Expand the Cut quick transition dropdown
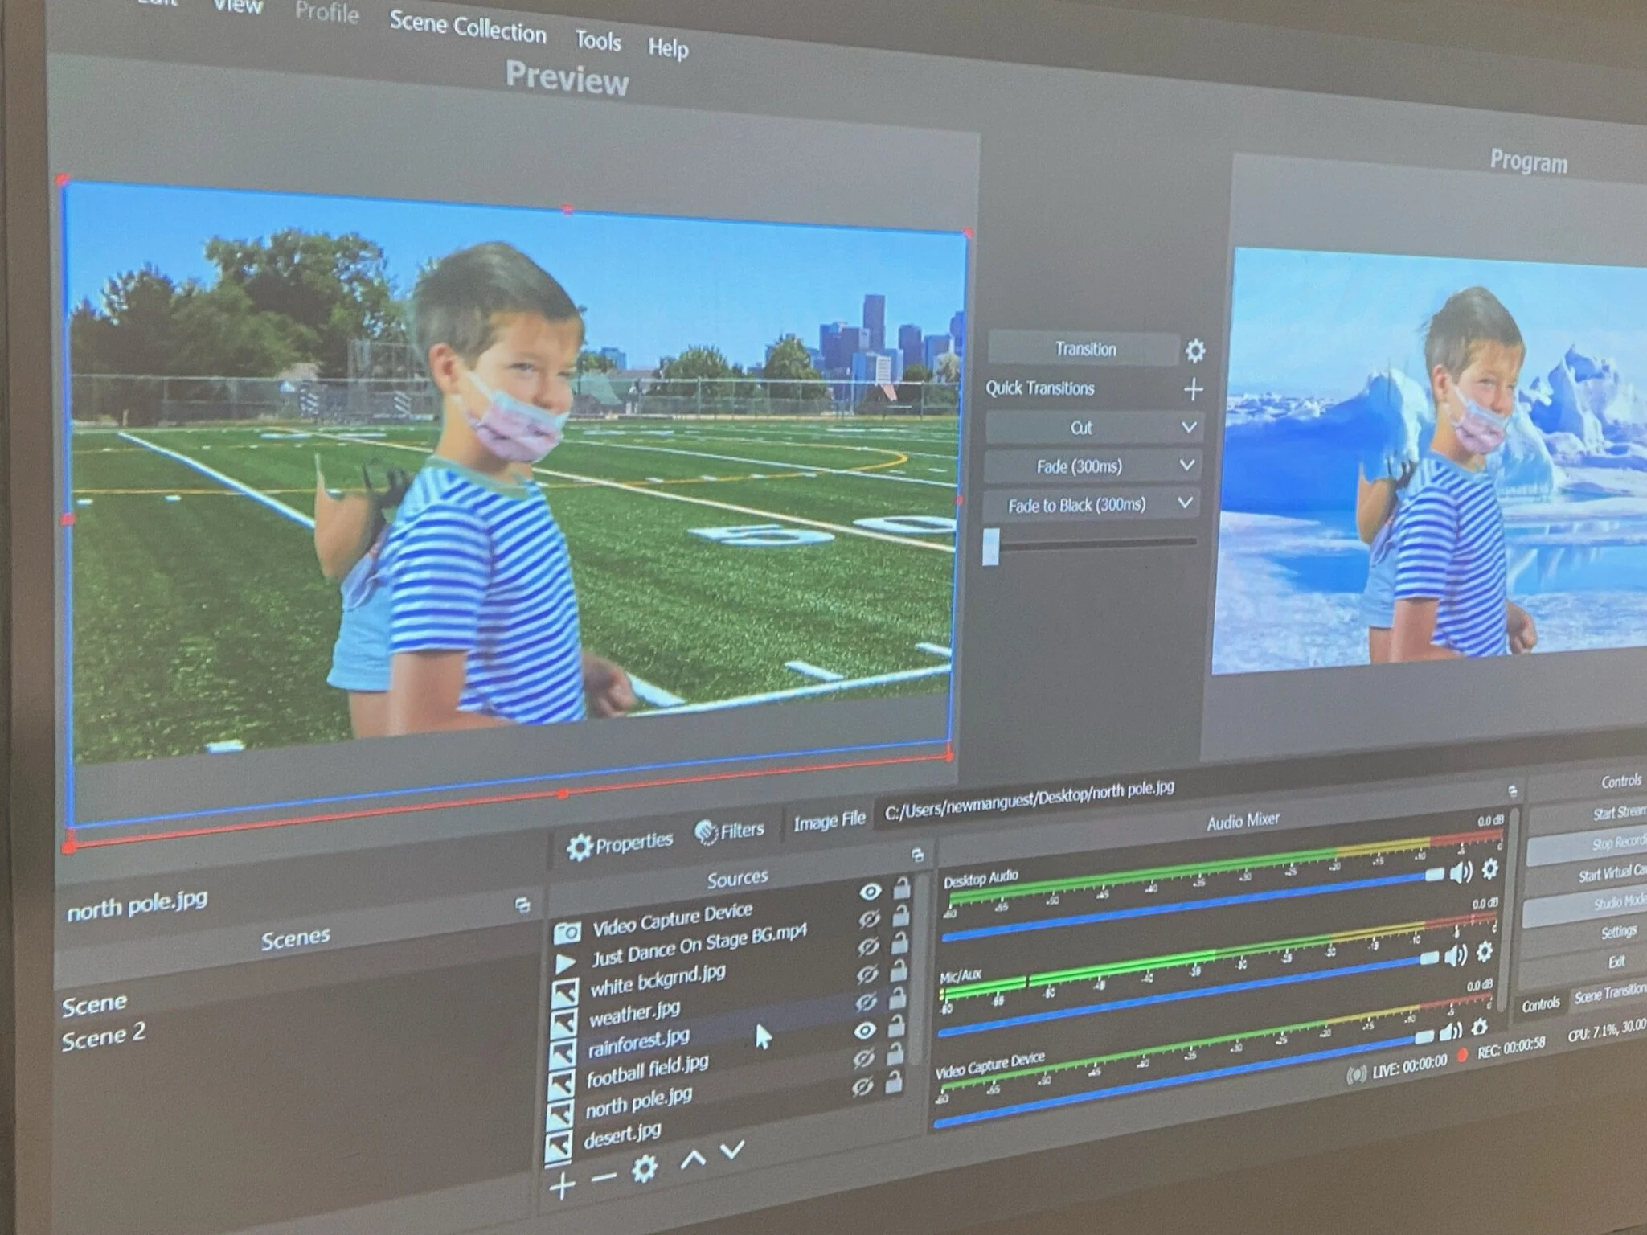 point(1189,427)
